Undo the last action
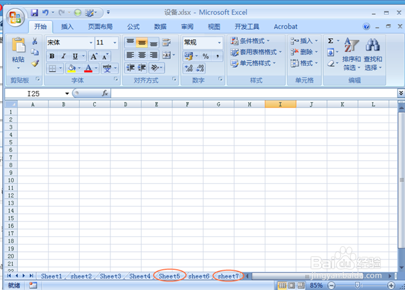Screen dimensions: 405x290 pyautogui.click(x=46, y=12)
